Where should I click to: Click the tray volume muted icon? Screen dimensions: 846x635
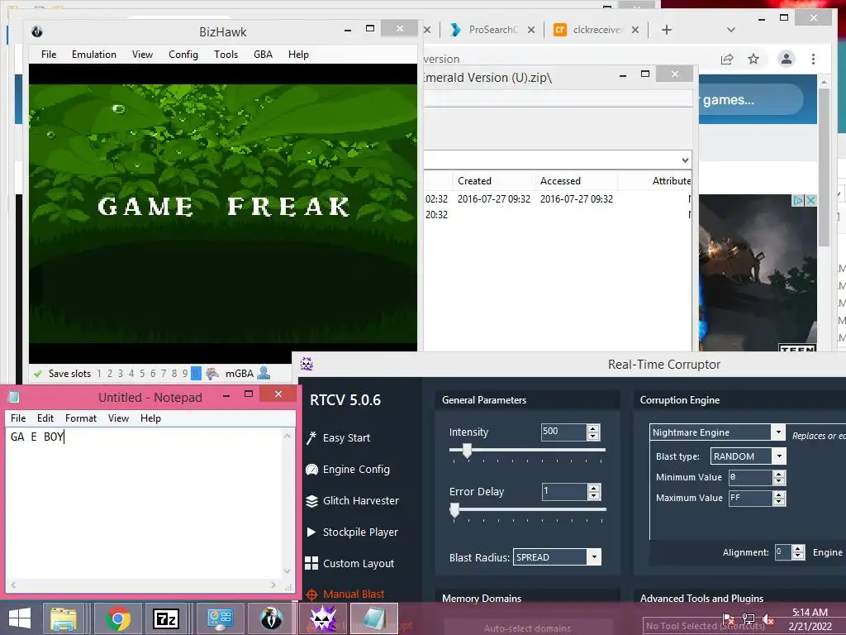[768, 620]
